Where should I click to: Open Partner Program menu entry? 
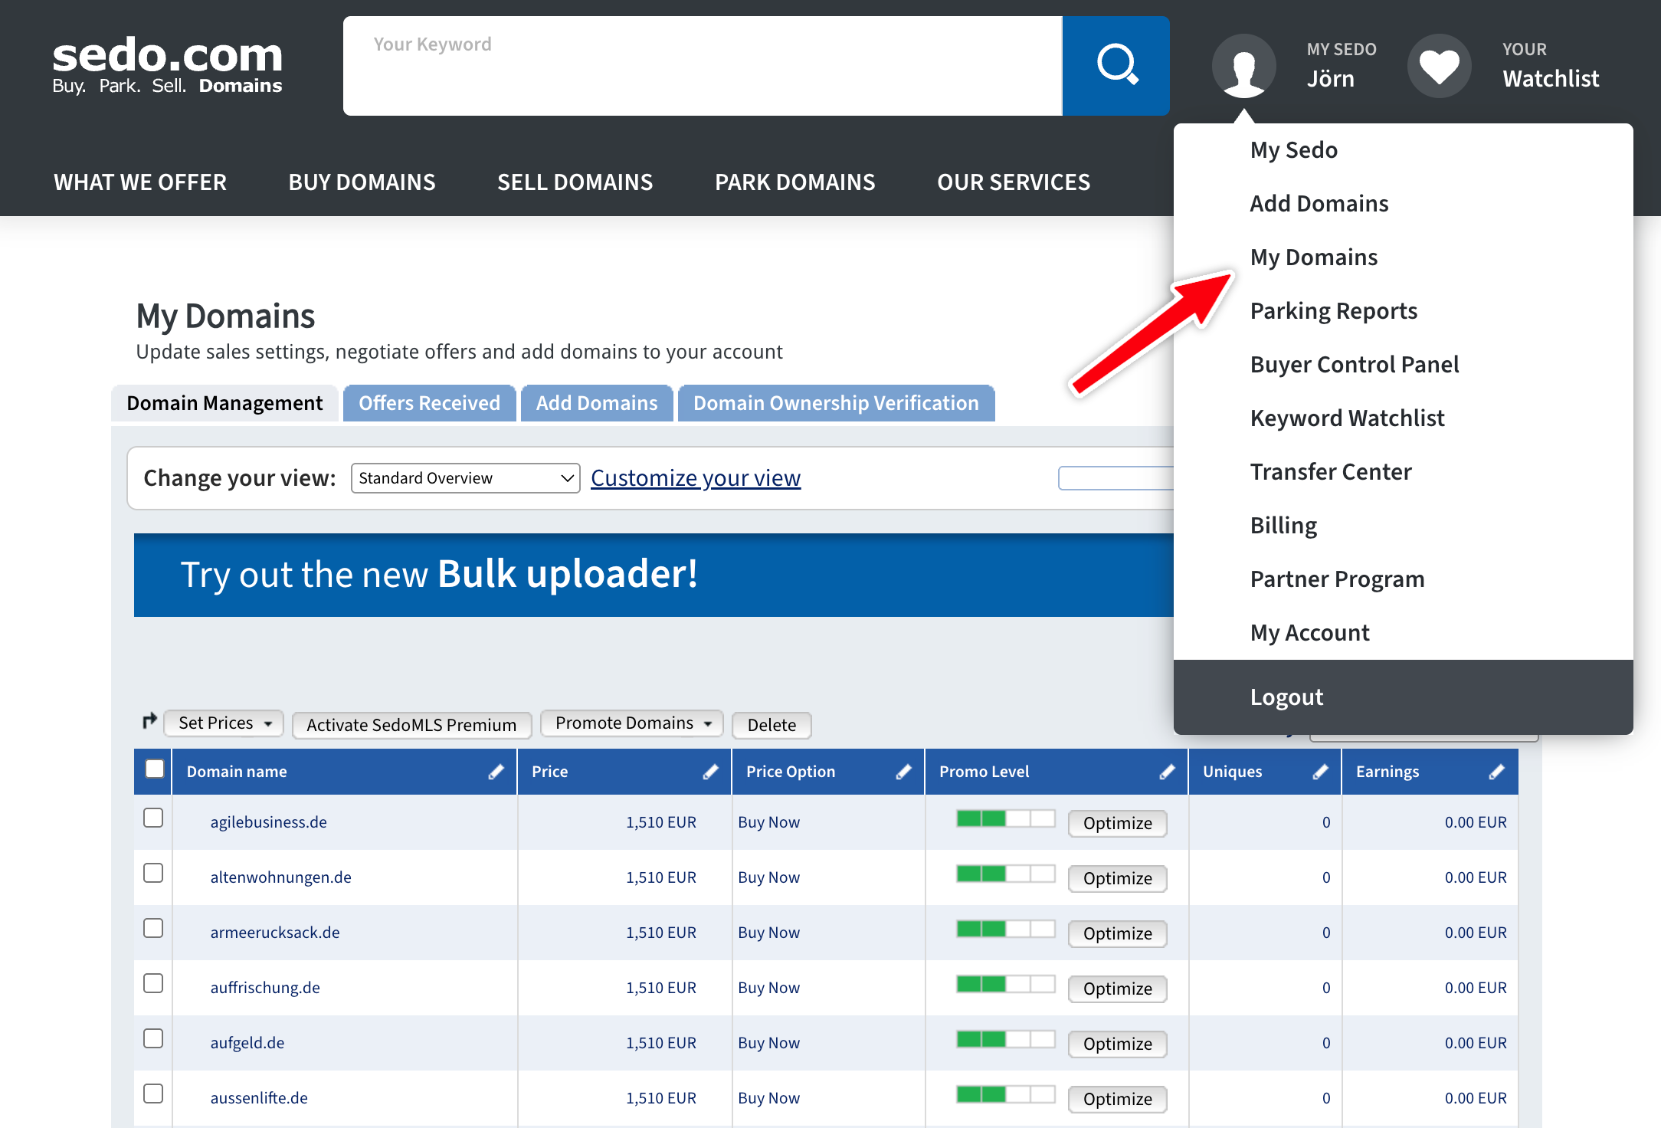pyautogui.click(x=1338, y=579)
